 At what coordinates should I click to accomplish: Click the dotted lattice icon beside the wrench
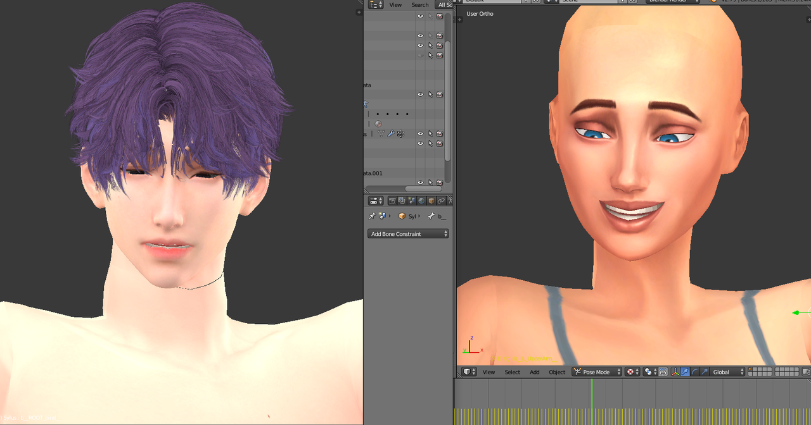[x=400, y=134]
